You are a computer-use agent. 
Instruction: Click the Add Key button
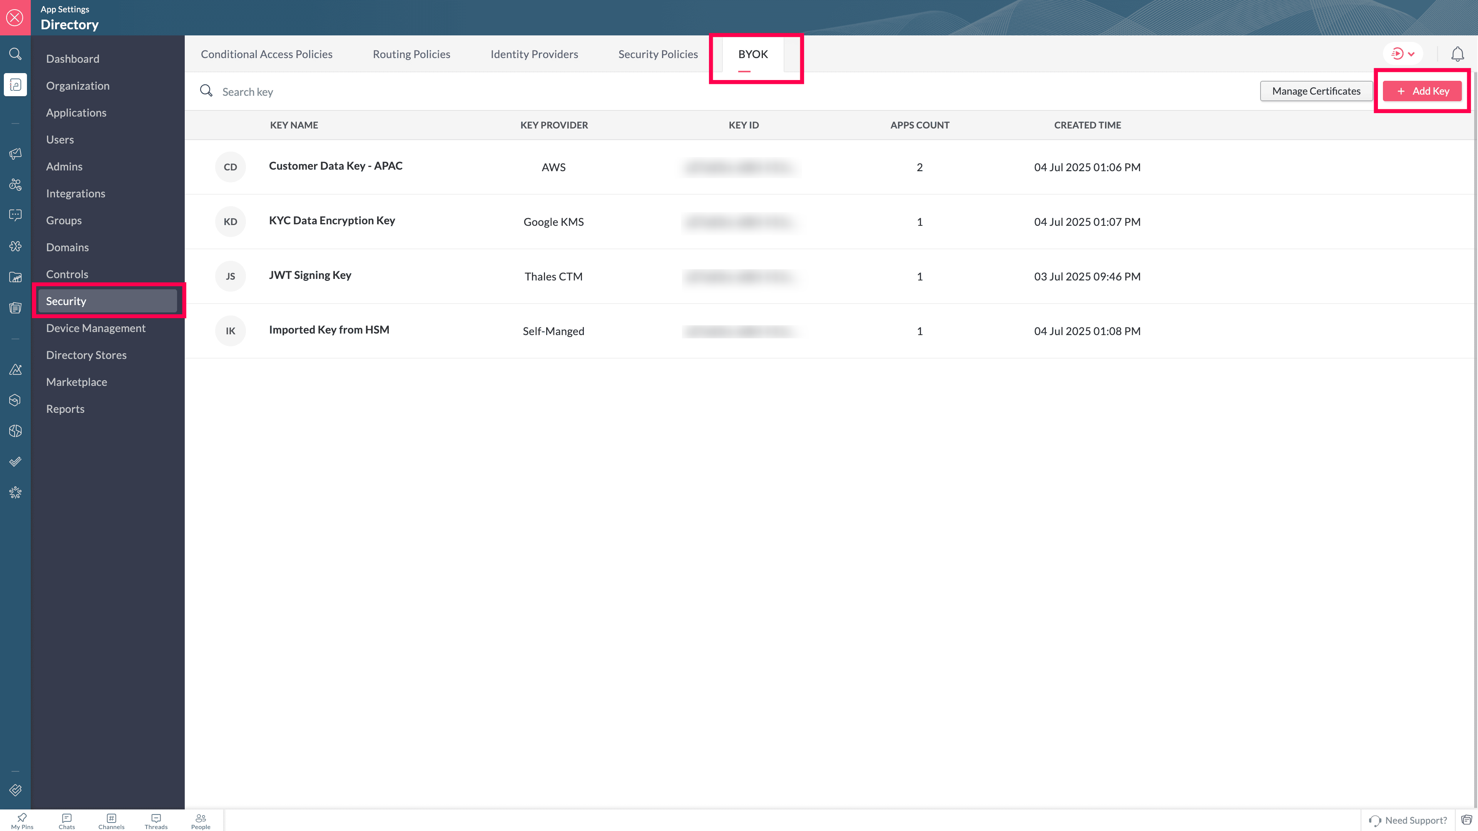pos(1422,91)
